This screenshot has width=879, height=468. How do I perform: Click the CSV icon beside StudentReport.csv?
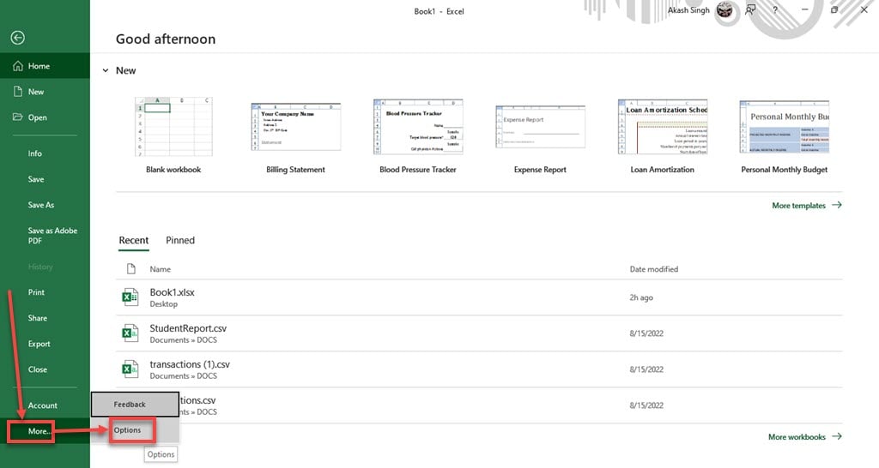tap(130, 333)
